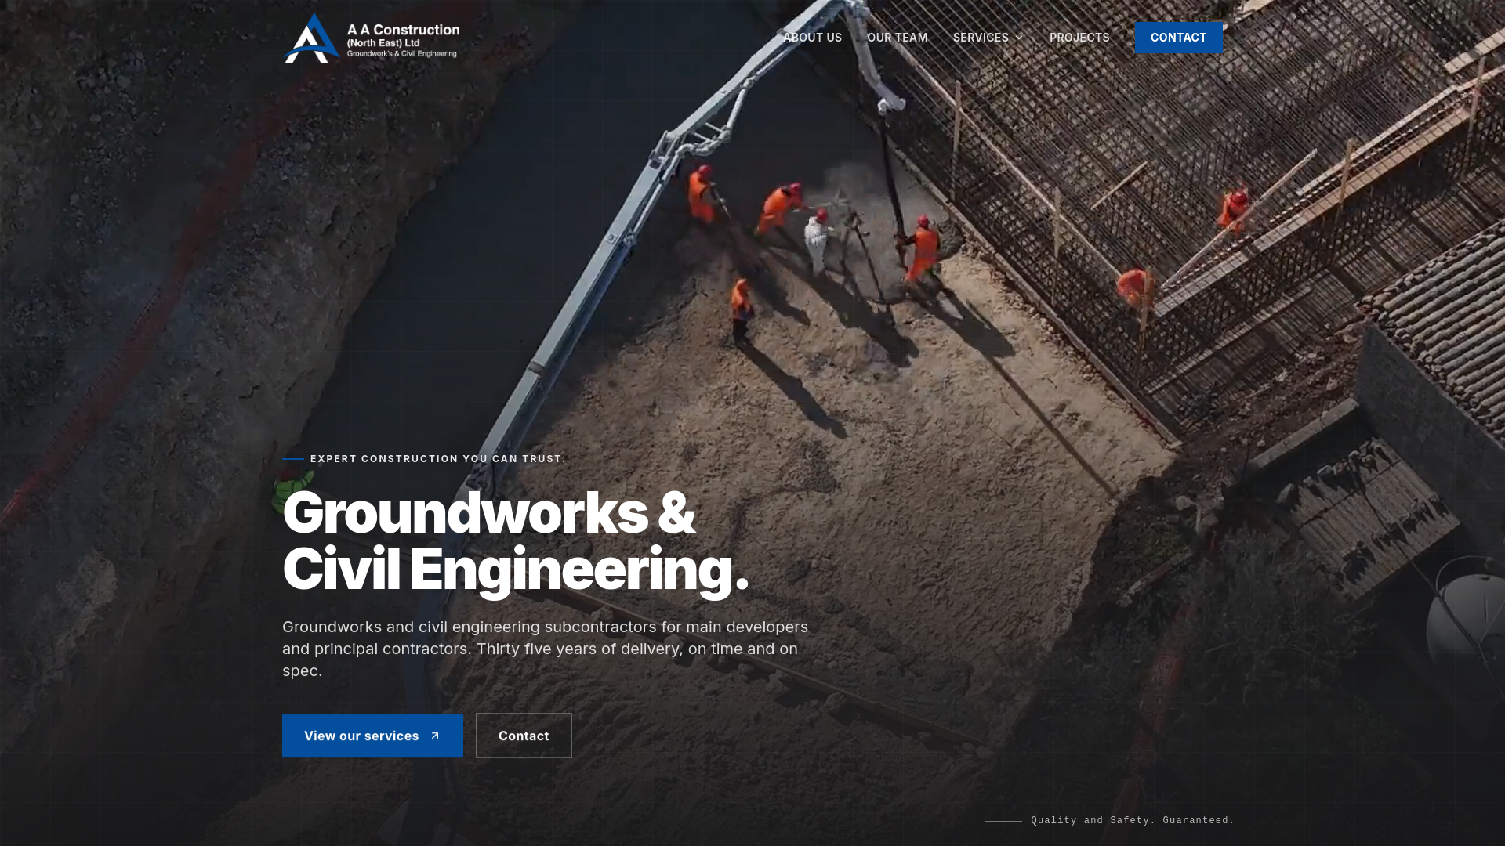The width and height of the screenshot is (1505, 846).
Task: Click the hero paragraph about subcontractors
Action: 545,649
